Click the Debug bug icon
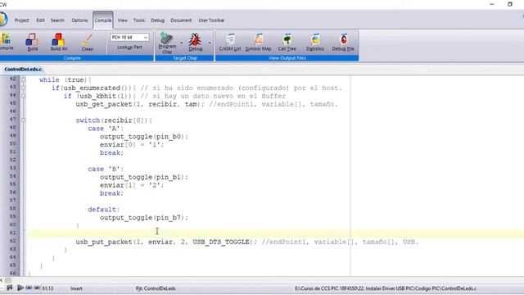This screenshot has height=295, width=524. (x=196, y=42)
